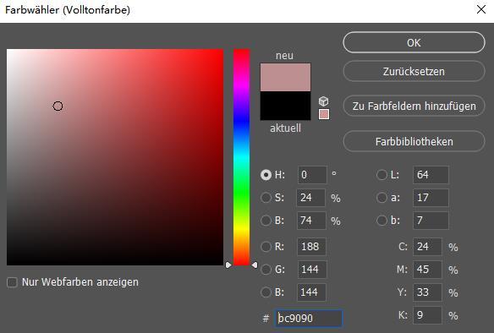Confirm color with the OK button
This screenshot has height=333, width=494.
point(414,42)
